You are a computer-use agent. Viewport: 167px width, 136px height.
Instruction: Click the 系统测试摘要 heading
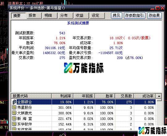click(78, 23)
